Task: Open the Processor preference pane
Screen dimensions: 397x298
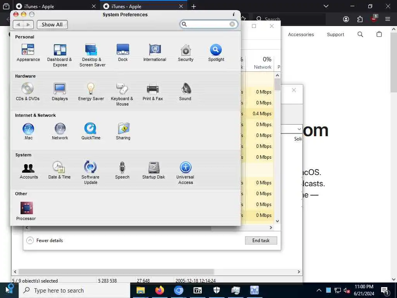Action: (26, 211)
